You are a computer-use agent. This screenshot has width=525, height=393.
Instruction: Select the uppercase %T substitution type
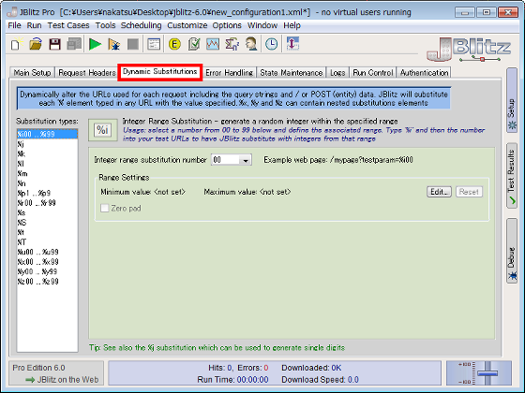pos(47,242)
